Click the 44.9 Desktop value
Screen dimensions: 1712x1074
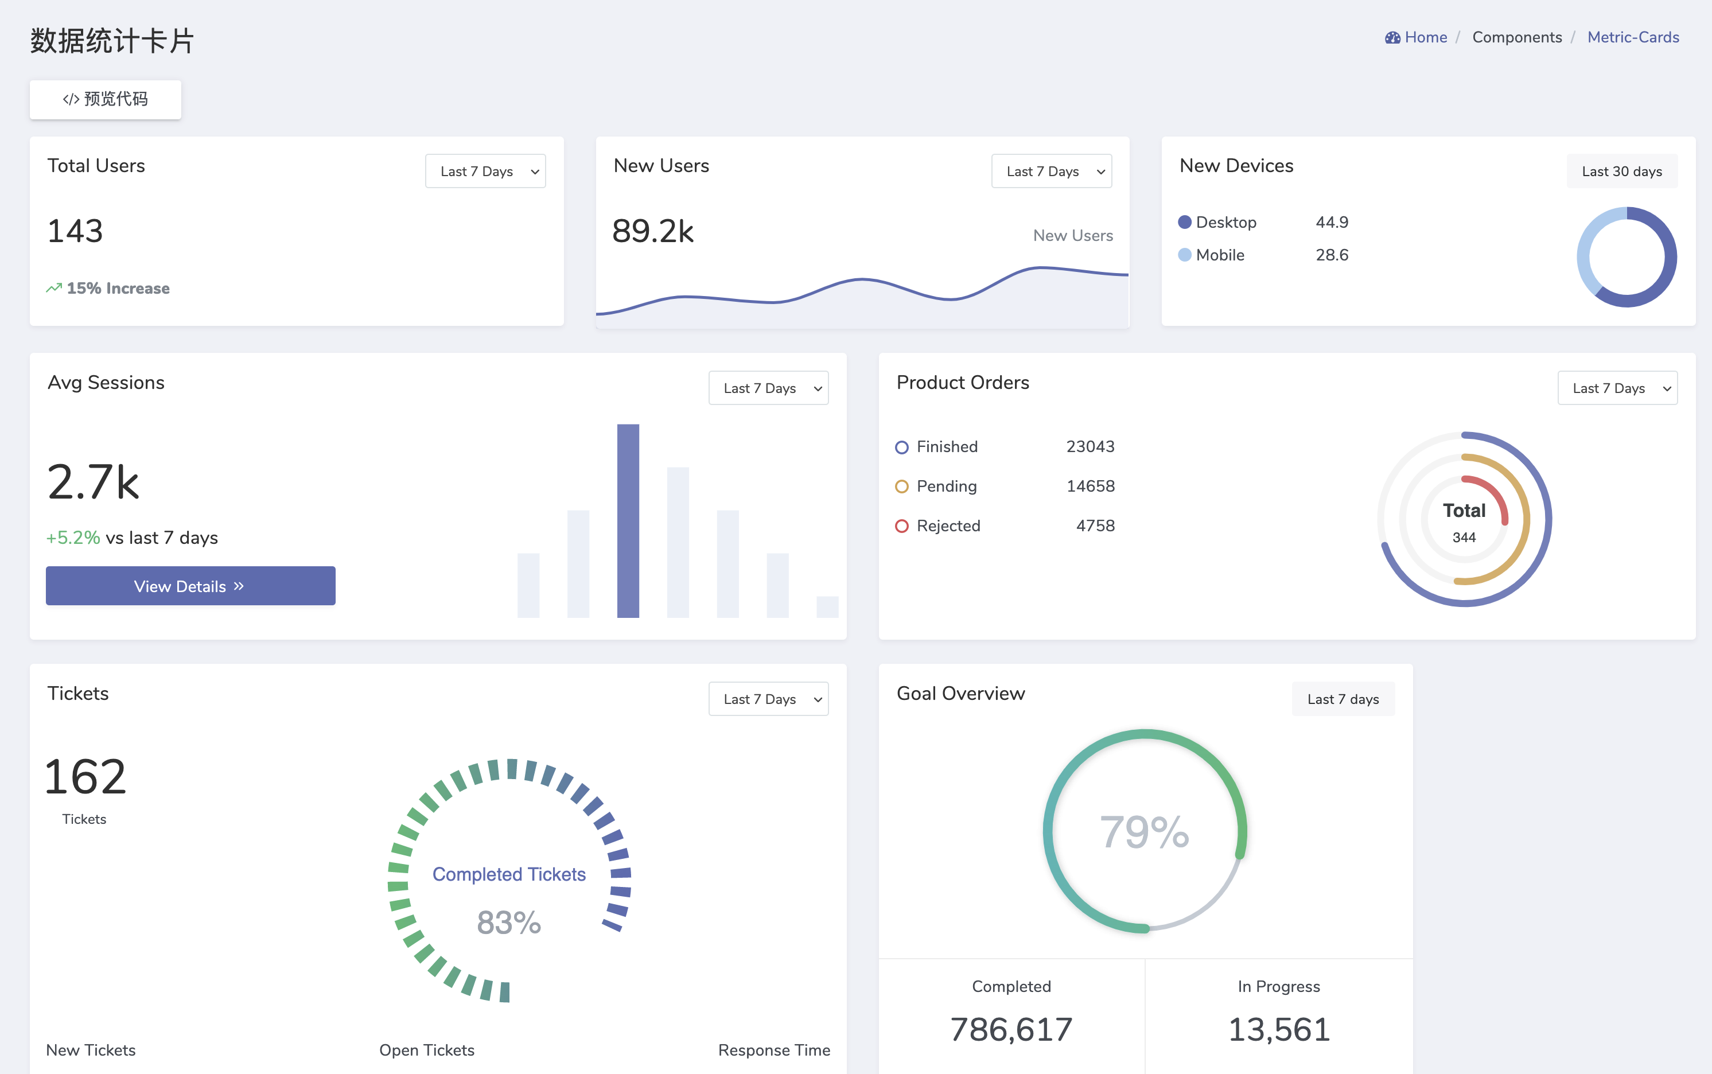1331,223
